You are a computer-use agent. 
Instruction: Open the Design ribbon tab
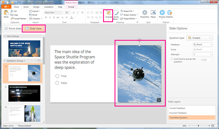(x=36, y=7)
